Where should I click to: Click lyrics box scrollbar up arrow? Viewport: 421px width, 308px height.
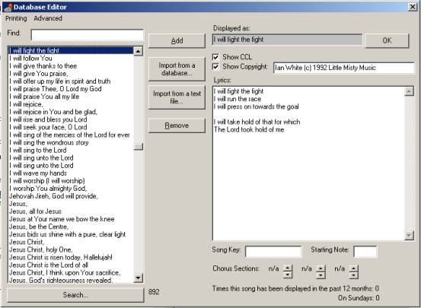(x=409, y=91)
